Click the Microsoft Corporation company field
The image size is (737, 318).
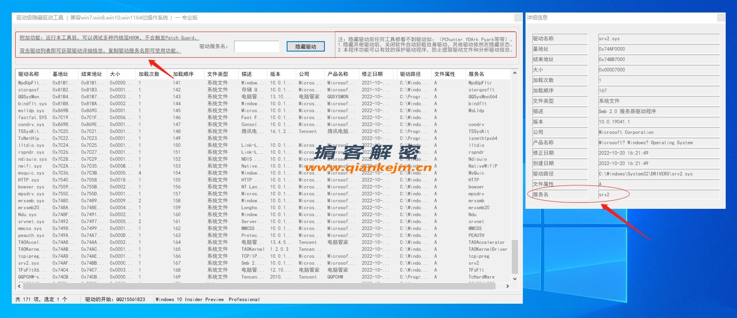click(x=659, y=132)
